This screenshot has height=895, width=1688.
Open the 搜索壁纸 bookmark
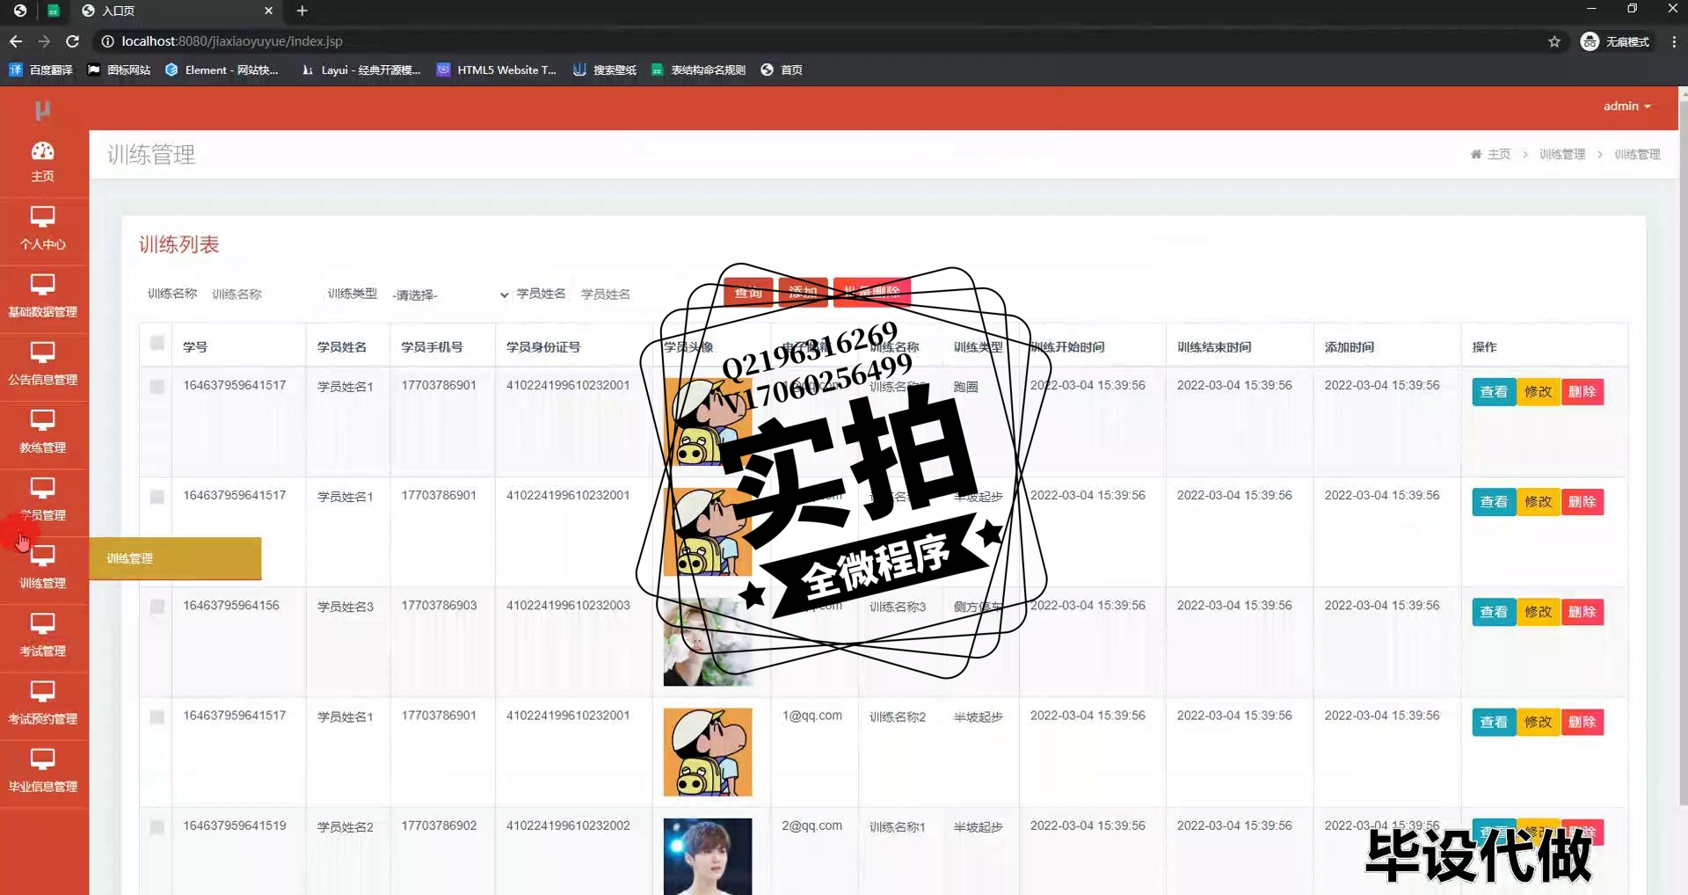click(605, 69)
